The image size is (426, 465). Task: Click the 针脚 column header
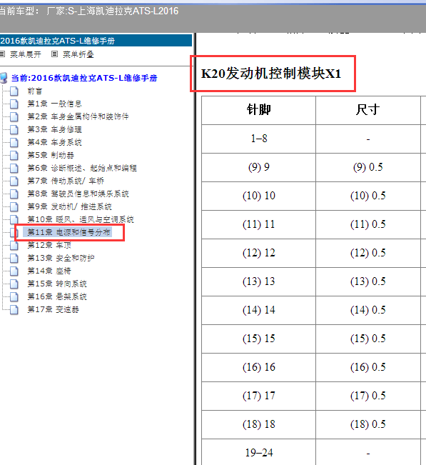pos(258,110)
